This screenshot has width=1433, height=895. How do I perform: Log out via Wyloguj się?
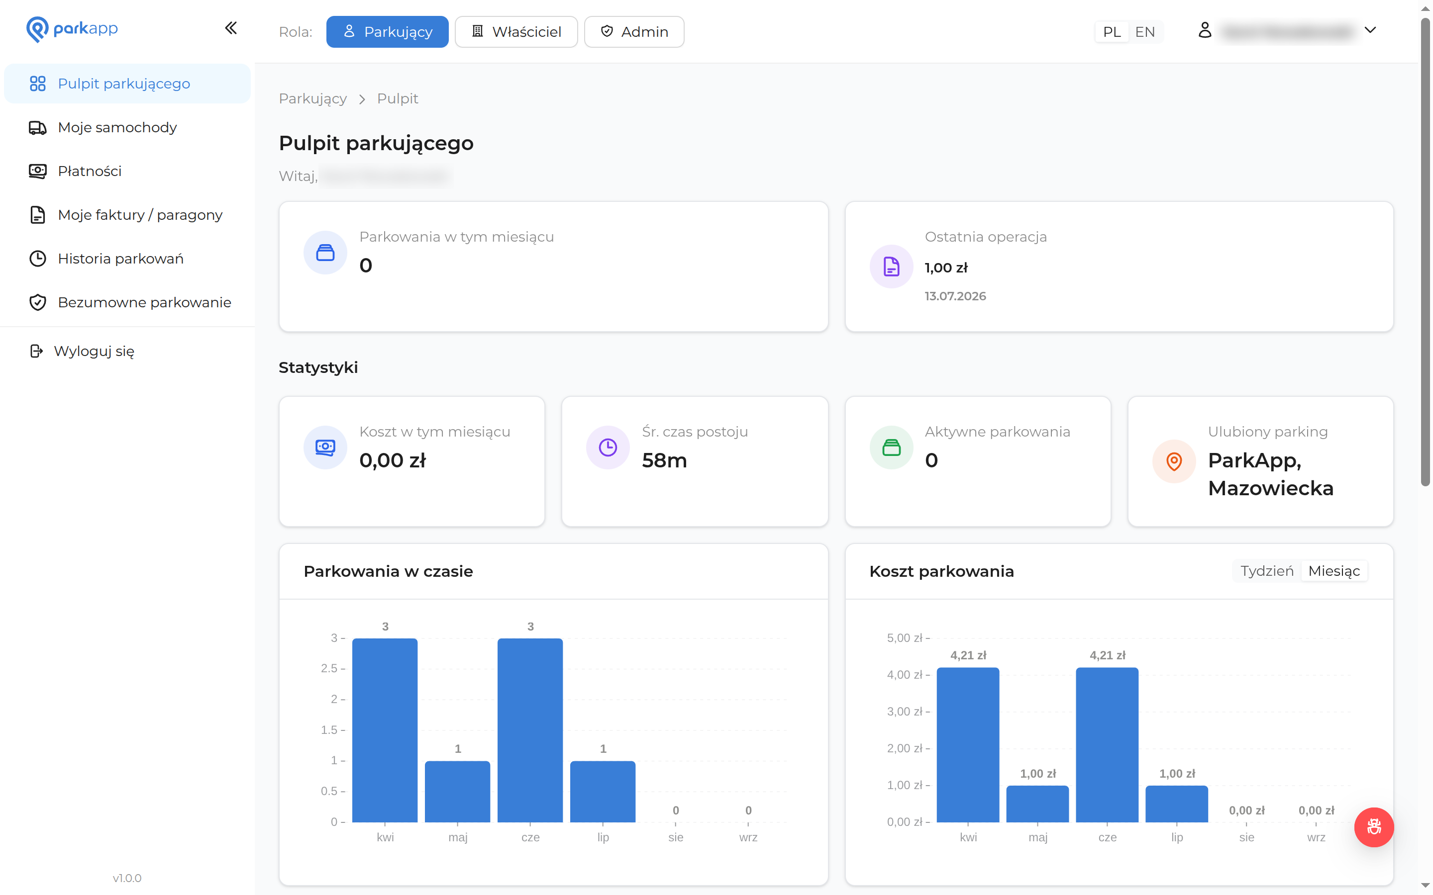click(x=127, y=351)
